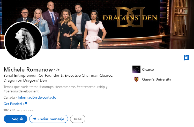Open the Dragons' Den cover banner image
194x127 pixels.
97,24
